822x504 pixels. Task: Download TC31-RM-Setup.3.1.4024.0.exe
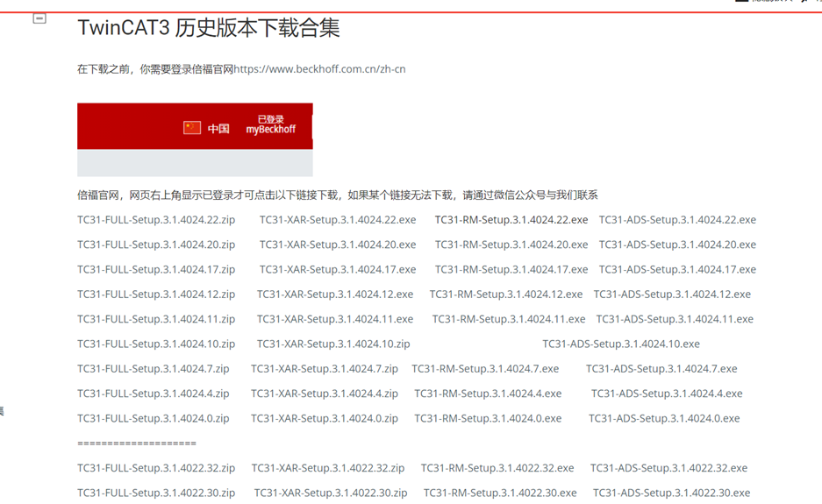coord(488,419)
